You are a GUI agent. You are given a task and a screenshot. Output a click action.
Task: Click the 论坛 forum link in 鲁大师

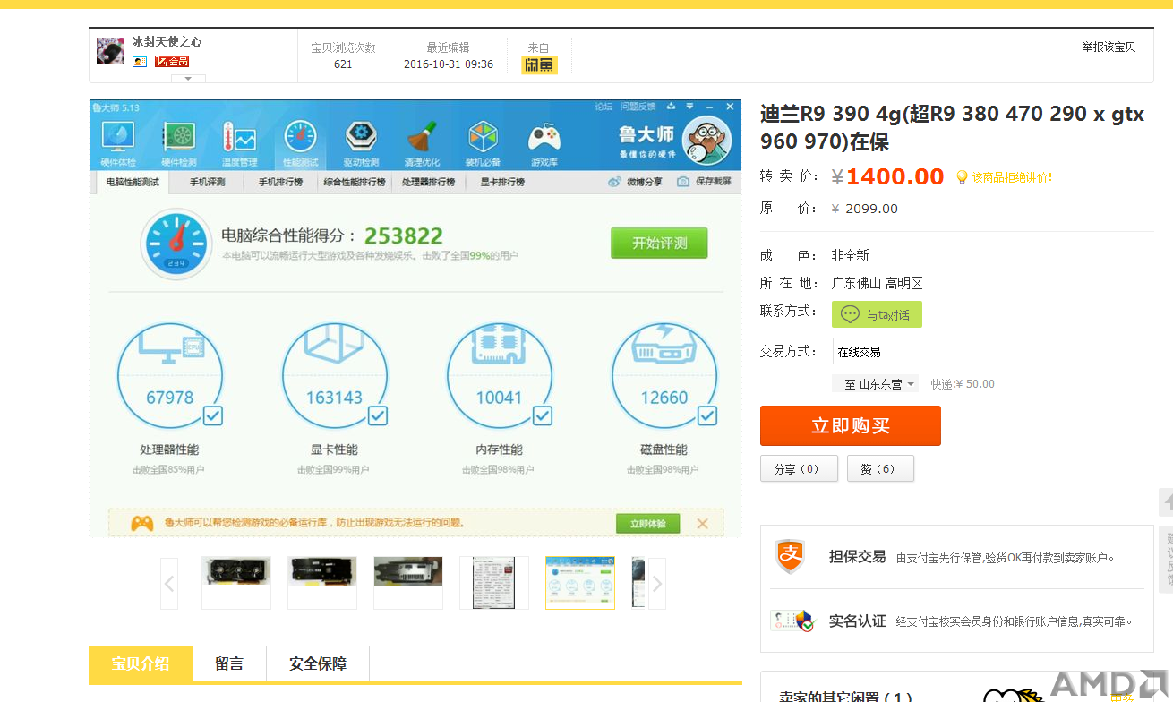pyautogui.click(x=604, y=107)
